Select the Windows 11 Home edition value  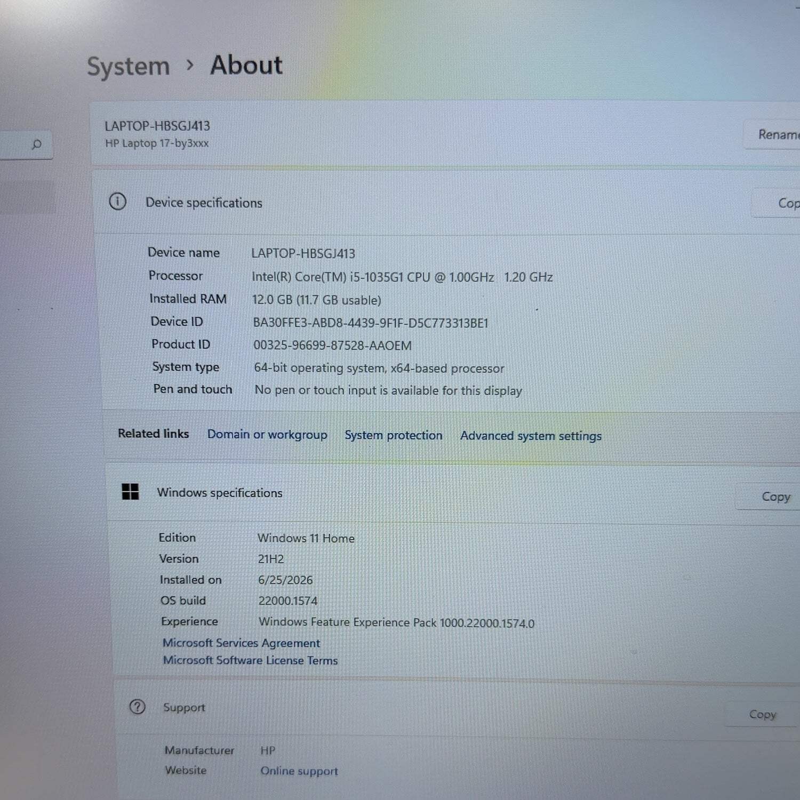click(x=306, y=538)
